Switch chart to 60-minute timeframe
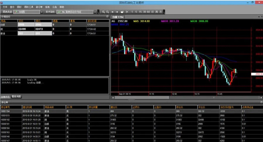This screenshot has height=142, width=263. pos(148,12)
